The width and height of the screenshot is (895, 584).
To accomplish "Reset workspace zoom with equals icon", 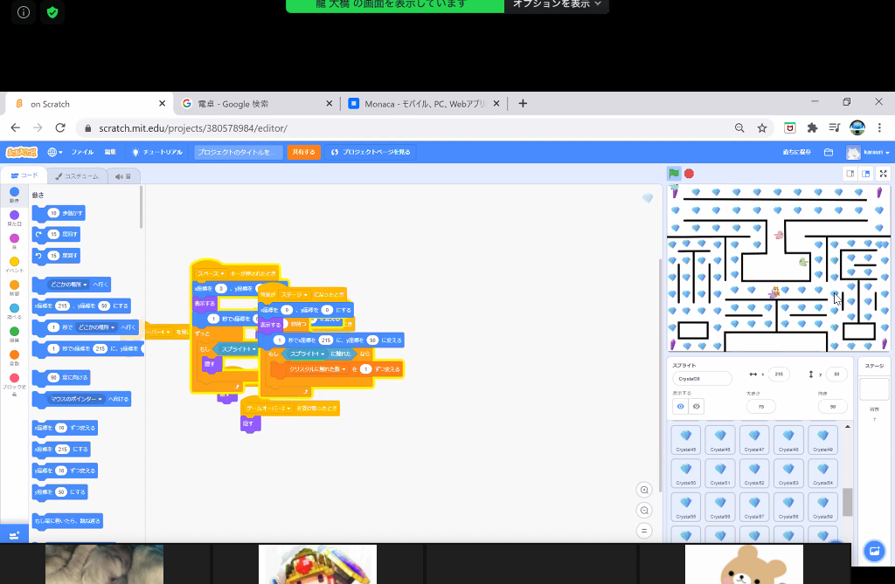I will pos(644,531).
